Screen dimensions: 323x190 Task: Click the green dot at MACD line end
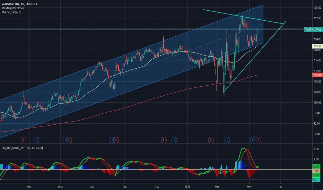(x=257, y=167)
